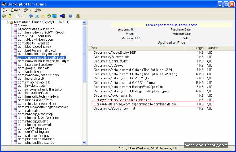236x152 pixels.
Task: Click the exit door toolbar icon
Action: click(78, 16)
